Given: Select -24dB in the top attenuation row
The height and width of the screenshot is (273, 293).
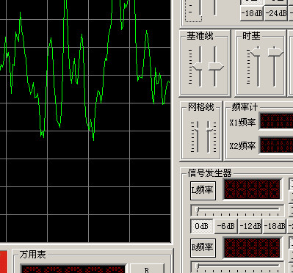Looking at the screenshot, I should pos(276,13).
